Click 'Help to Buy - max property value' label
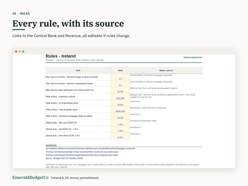The image size is (248, 186). pyautogui.click(x=62, y=110)
